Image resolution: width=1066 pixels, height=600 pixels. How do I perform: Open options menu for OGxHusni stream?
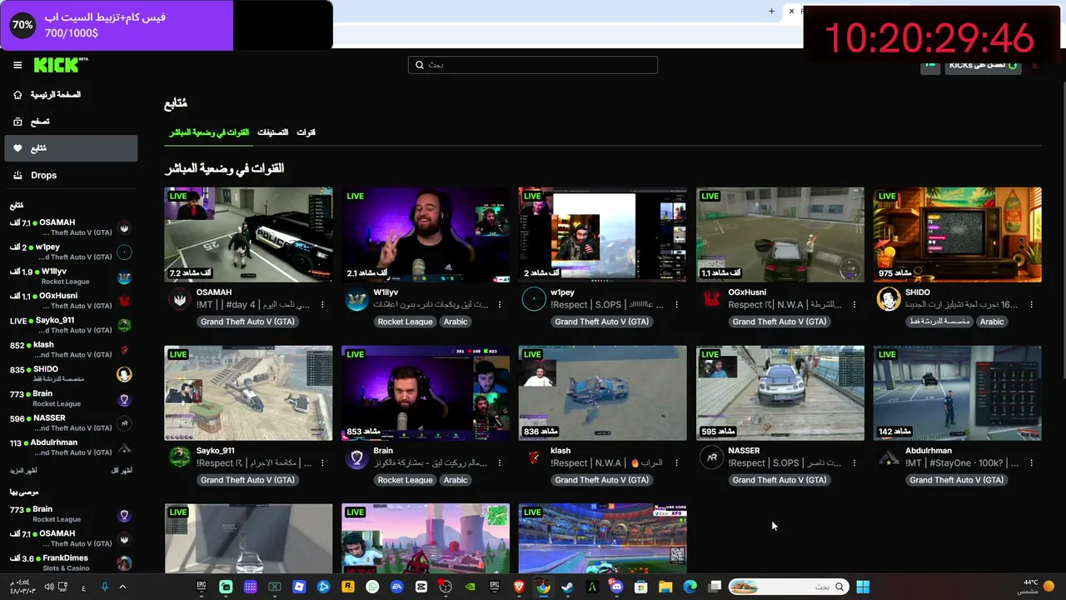click(x=854, y=305)
